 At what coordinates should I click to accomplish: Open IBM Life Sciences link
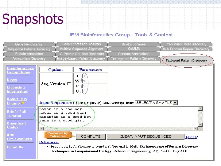(19, 137)
